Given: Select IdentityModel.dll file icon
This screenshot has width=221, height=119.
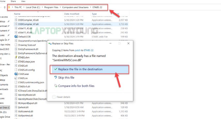Looking at the screenshot, I should (16, 95).
